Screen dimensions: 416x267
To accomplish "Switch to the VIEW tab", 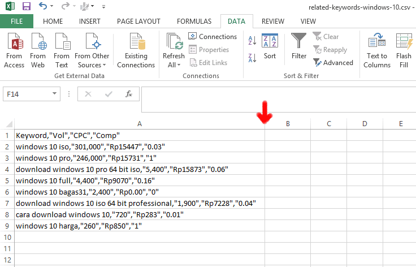I will (x=308, y=21).
